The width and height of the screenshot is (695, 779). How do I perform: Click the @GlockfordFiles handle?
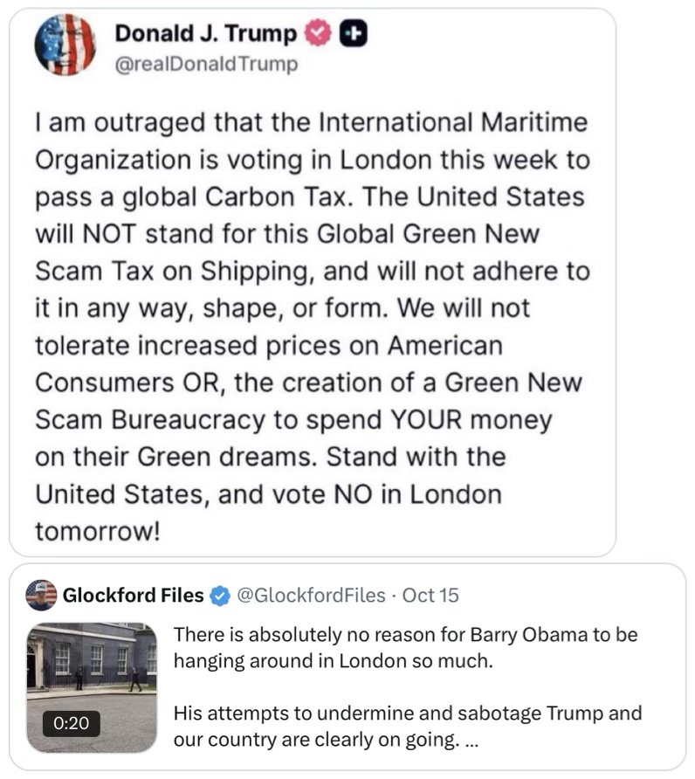pos(311,596)
